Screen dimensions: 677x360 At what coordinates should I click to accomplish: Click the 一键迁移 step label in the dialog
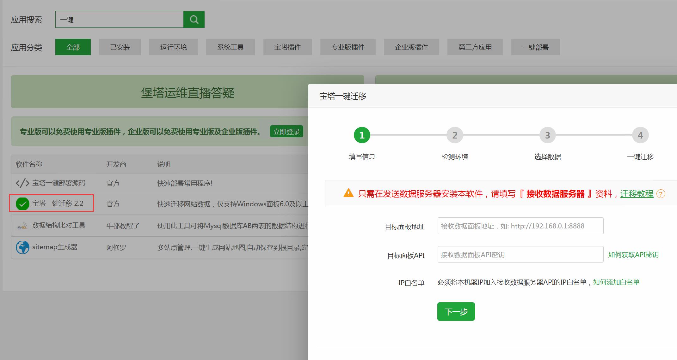click(640, 156)
